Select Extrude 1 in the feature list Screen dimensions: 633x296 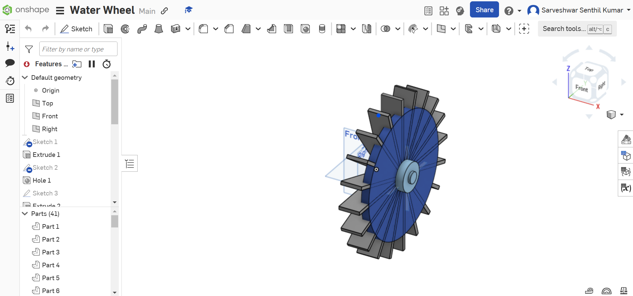tap(46, 155)
